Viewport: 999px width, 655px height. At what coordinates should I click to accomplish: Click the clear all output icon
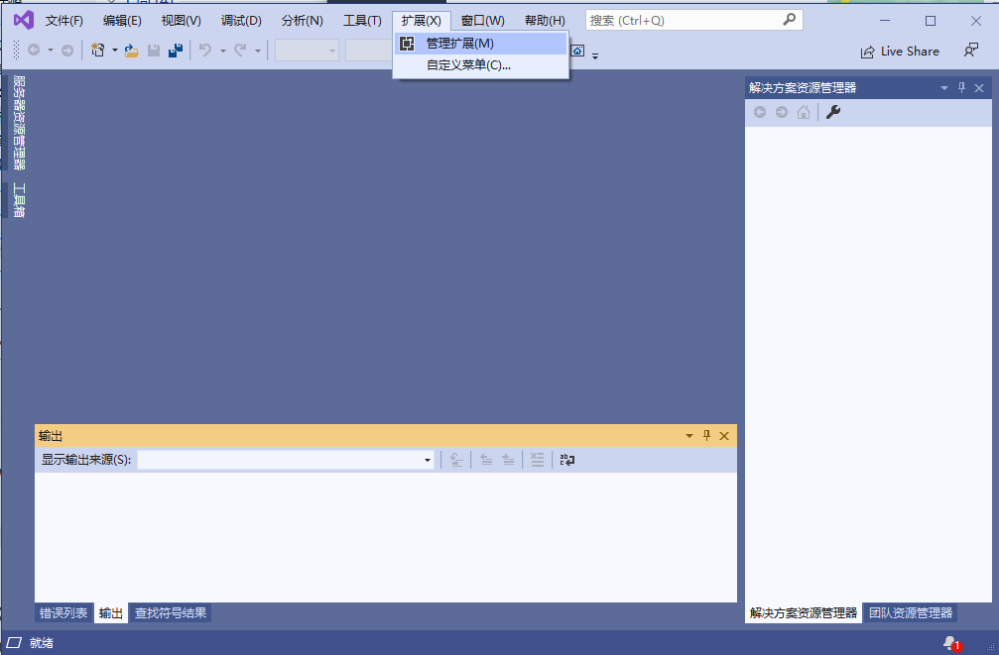click(x=537, y=460)
